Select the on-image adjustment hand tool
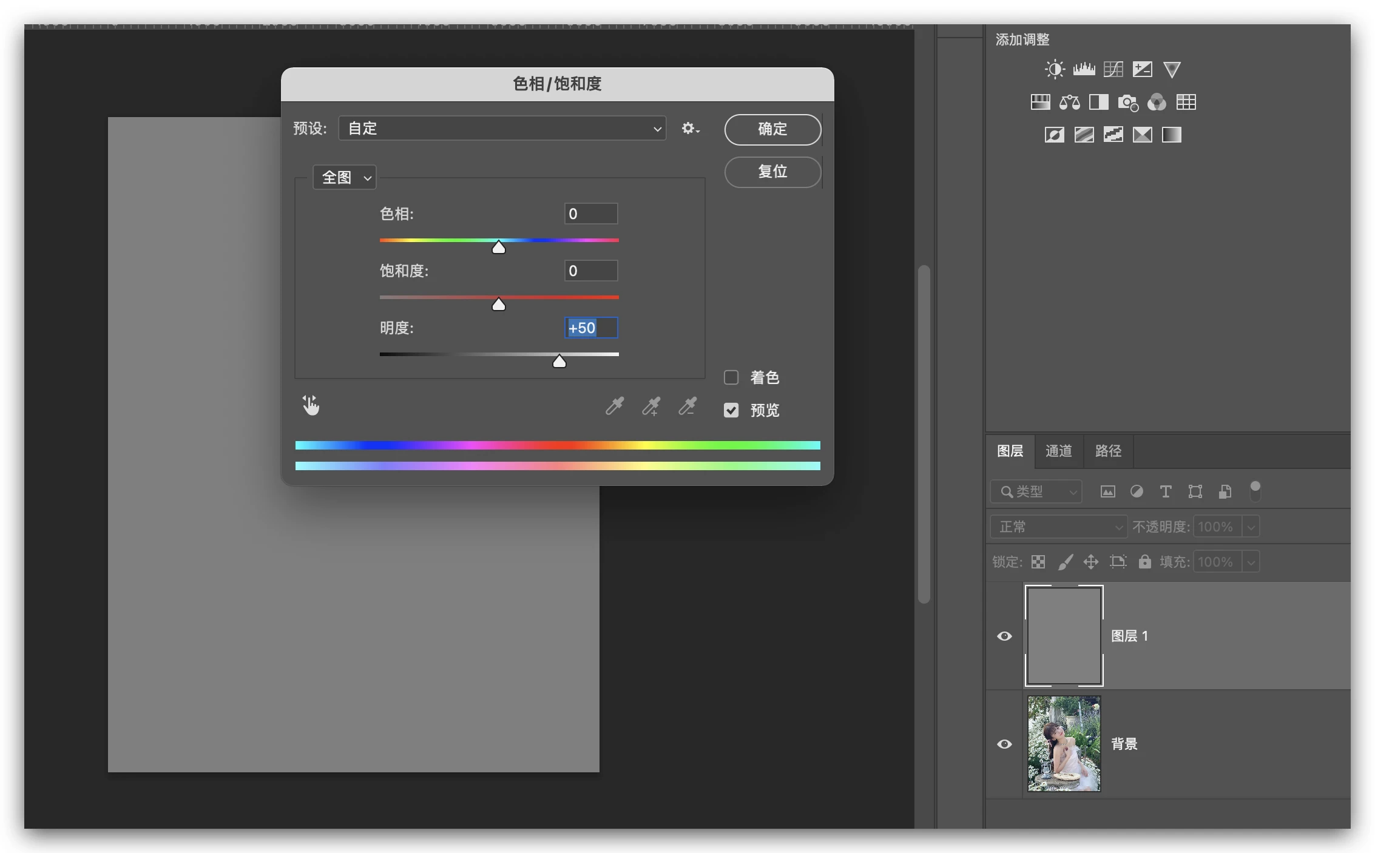The width and height of the screenshot is (1375, 853). pyautogui.click(x=311, y=405)
